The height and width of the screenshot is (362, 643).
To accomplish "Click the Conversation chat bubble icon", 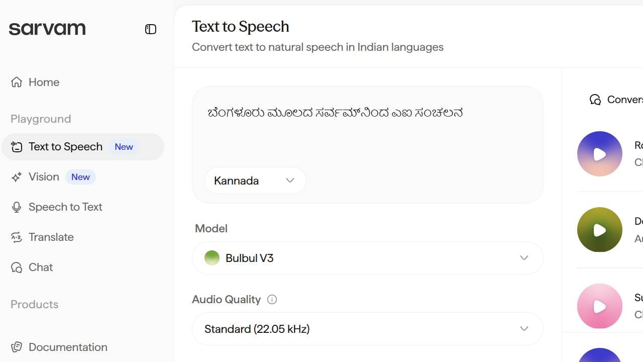I will click(595, 100).
